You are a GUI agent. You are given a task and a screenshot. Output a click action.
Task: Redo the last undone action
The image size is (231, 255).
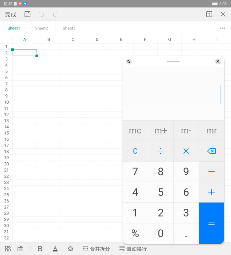(55, 14)
